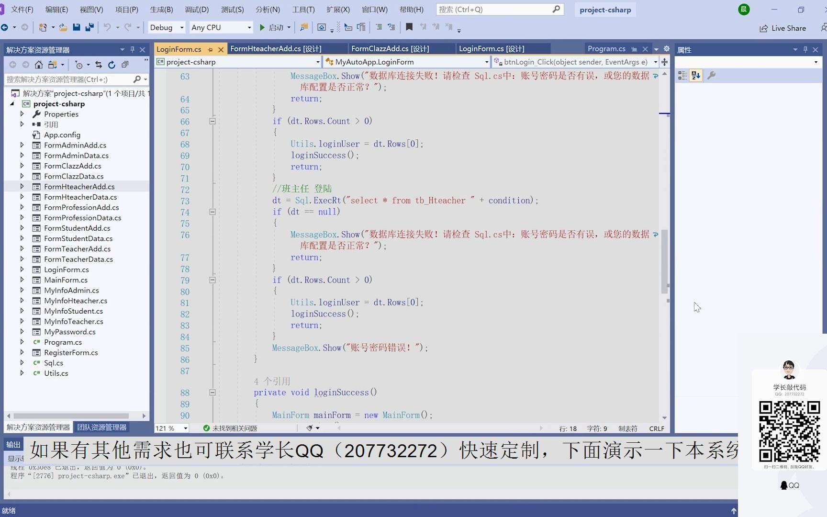This screenshot has width=827, height=517.
Task: Toggle a bookmark using the bookmark toolbar icon
Action: point(409,27)
